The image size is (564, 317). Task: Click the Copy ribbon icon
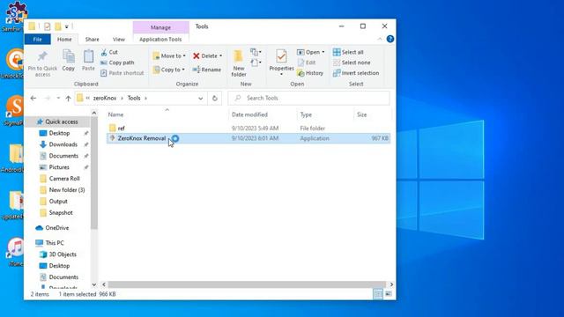pos(69,61)
